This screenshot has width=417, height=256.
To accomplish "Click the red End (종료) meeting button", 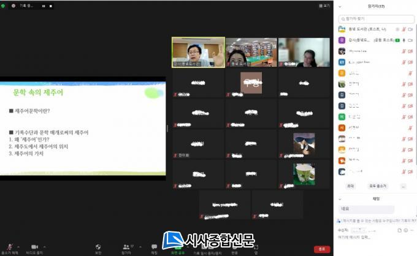I will [322, 249].
